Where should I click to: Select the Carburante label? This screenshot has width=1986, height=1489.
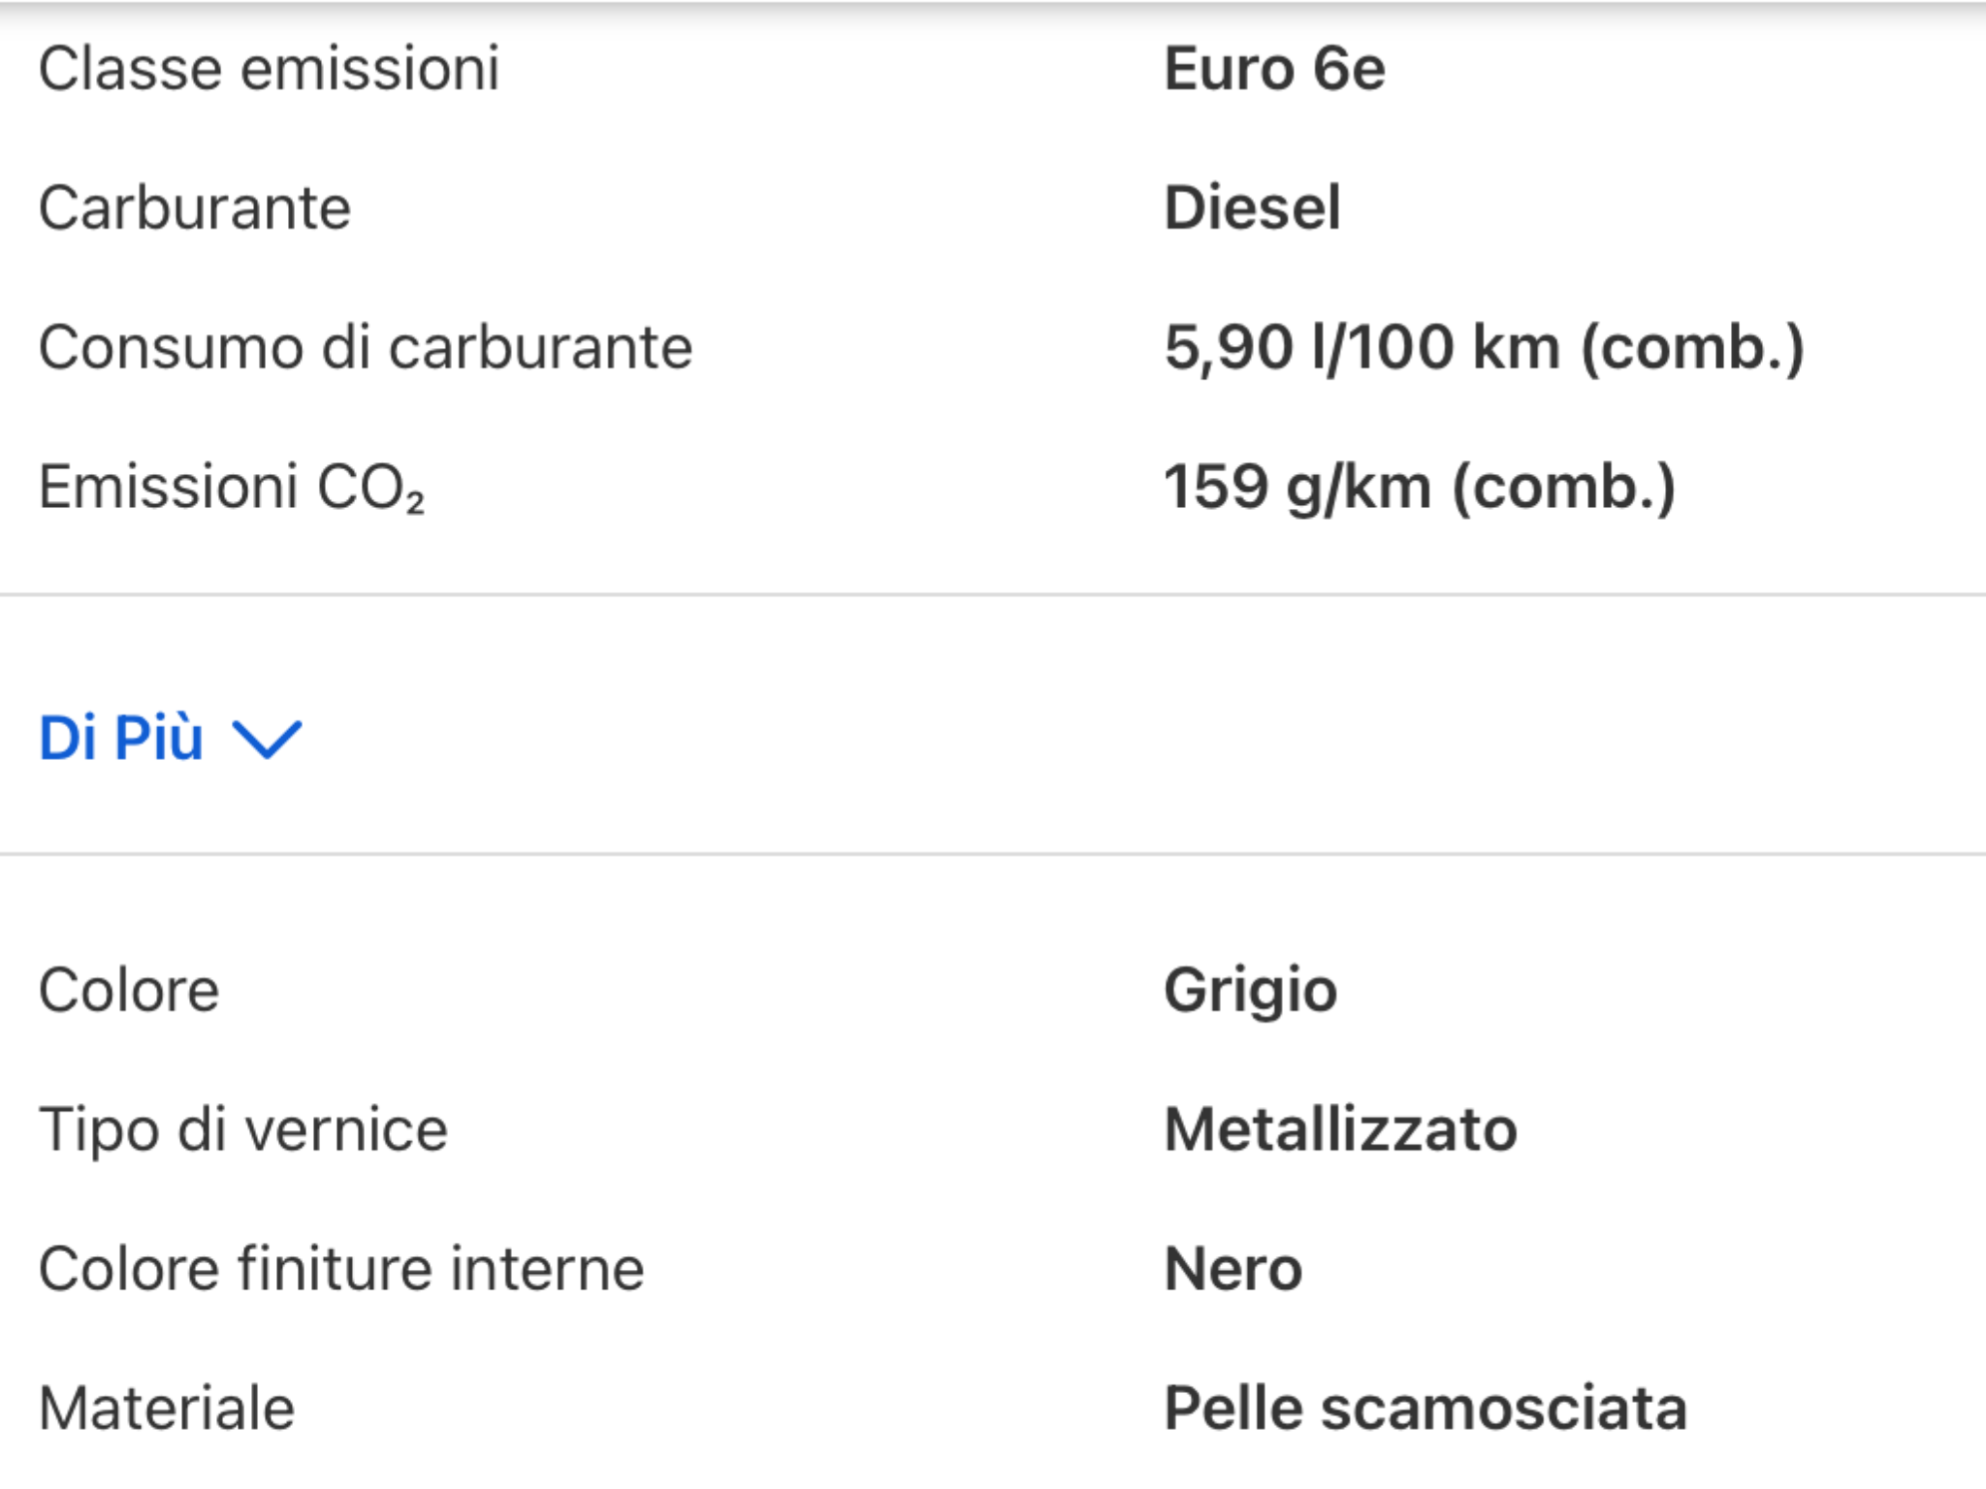(x=195, y=207)
